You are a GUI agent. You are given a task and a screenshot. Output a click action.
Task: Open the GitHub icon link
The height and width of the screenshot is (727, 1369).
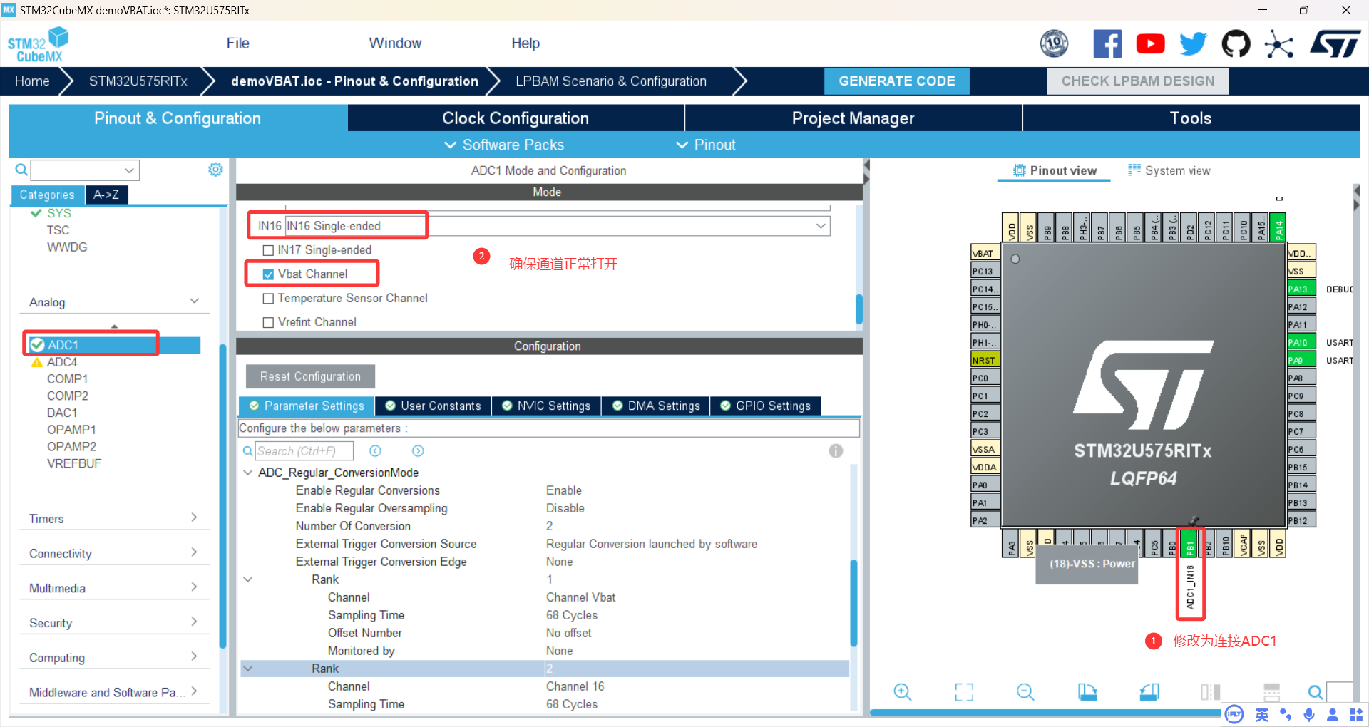(1236, 43)
